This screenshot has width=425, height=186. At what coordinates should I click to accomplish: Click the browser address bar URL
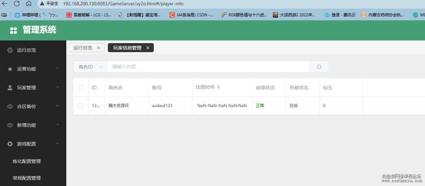pos(123,4)
